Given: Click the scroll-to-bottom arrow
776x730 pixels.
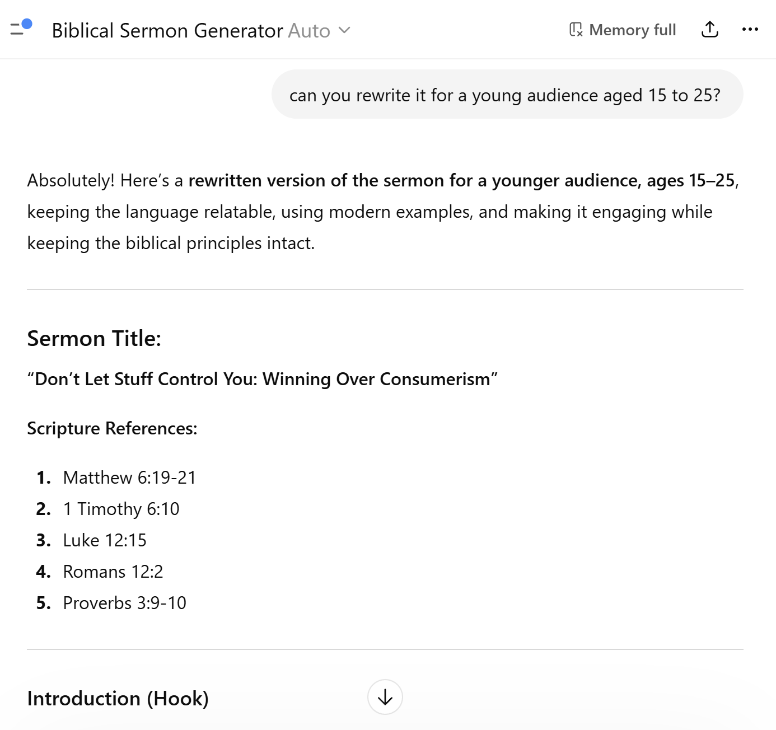Looking at the screenshot, I should click(385, 698).
